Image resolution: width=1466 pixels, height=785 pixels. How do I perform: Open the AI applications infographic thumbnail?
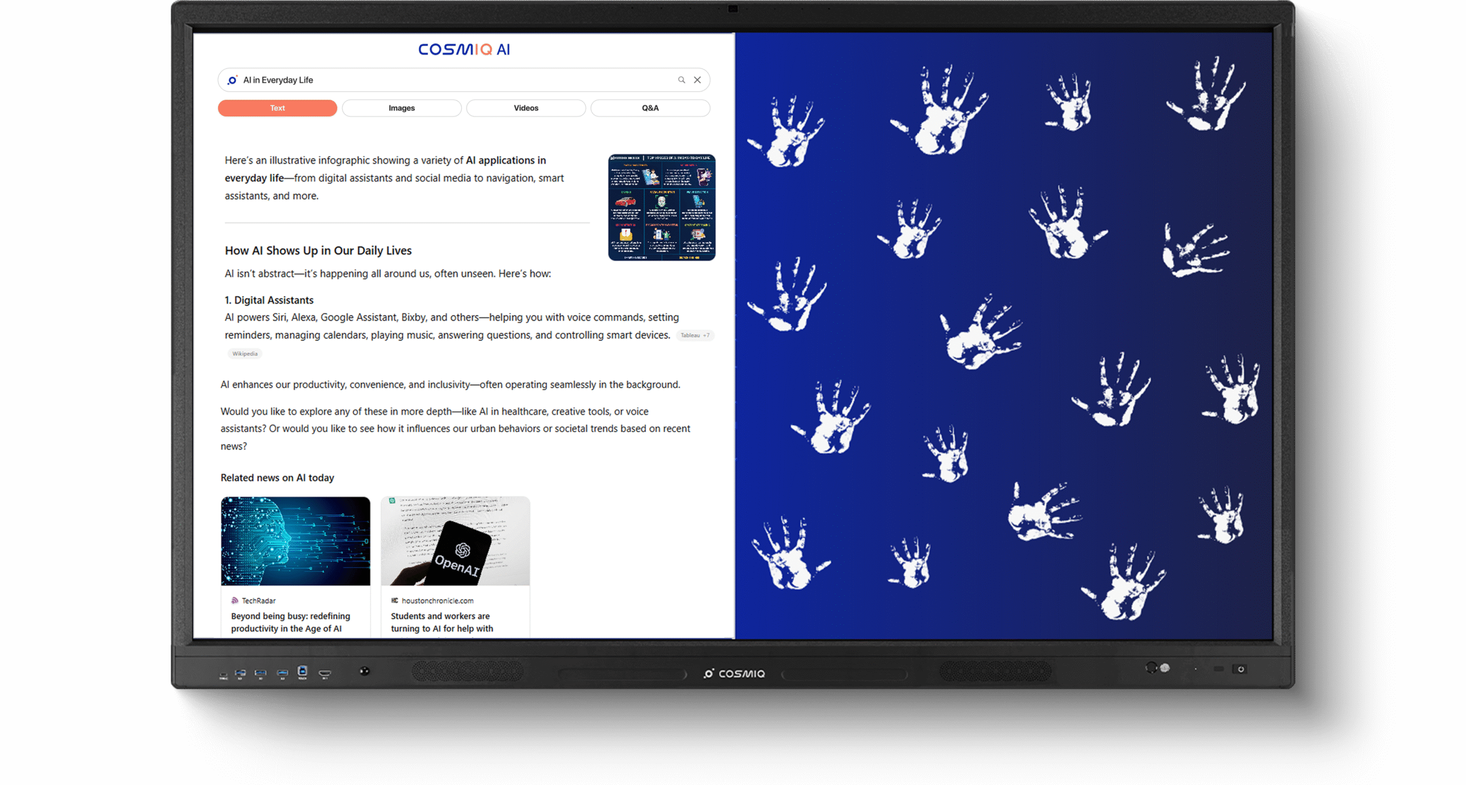[x=661, y=207]
